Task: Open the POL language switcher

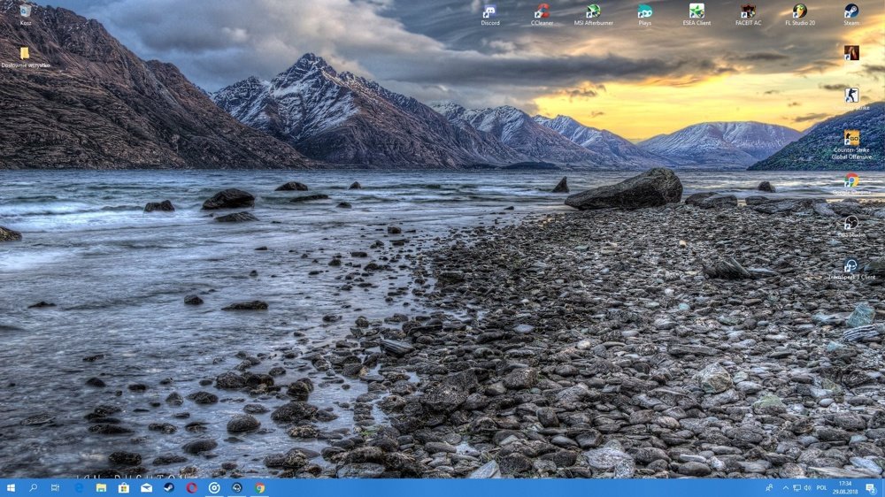Action: pos(822,488)
